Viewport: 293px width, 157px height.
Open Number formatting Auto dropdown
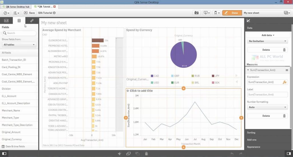click(x=268, y=107)
